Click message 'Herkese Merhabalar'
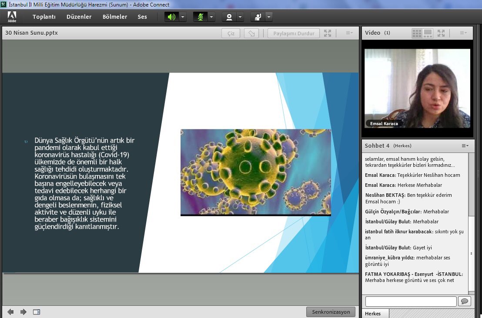 (x=420, y=185)
